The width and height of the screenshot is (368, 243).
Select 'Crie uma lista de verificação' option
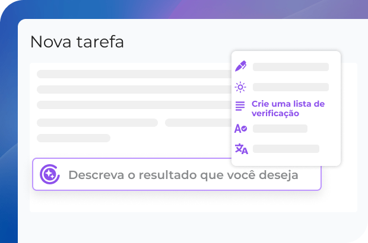(288, 108)
